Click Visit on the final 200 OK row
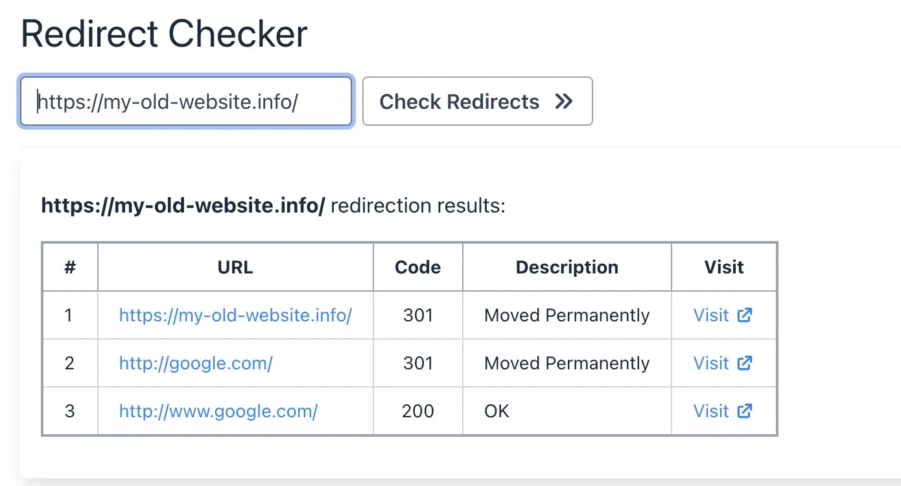Image resolution: width=901 pixels, height=486 pixels. 711,411
